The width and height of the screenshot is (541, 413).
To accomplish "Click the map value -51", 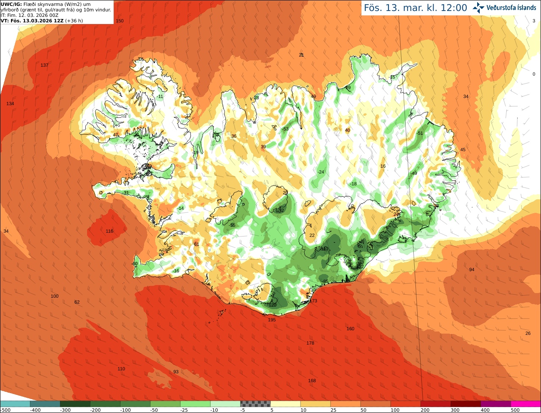I will (419, 133).
